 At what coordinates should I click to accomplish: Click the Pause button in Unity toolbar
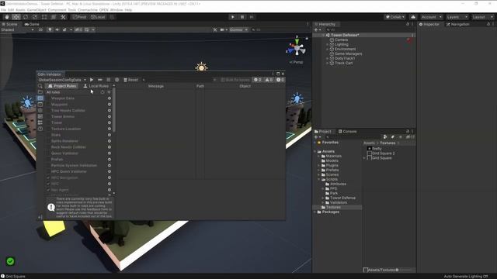[x=242, y=17]
